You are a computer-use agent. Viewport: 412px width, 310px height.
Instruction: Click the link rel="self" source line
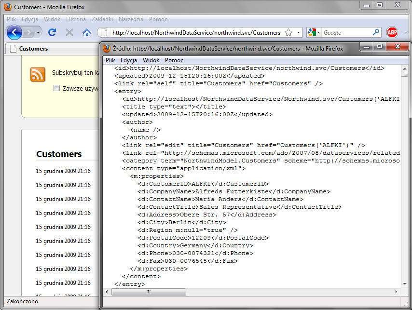coord(219,83)
